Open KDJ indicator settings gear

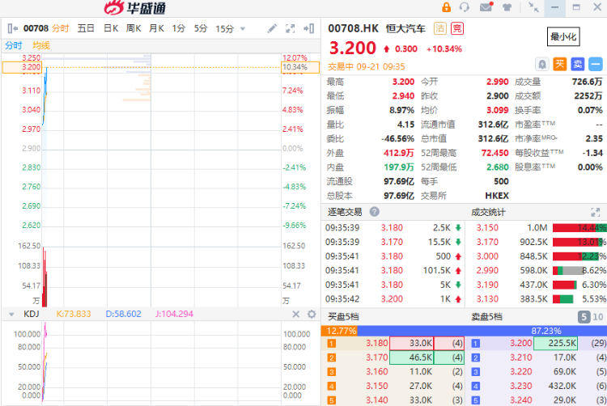312,314
